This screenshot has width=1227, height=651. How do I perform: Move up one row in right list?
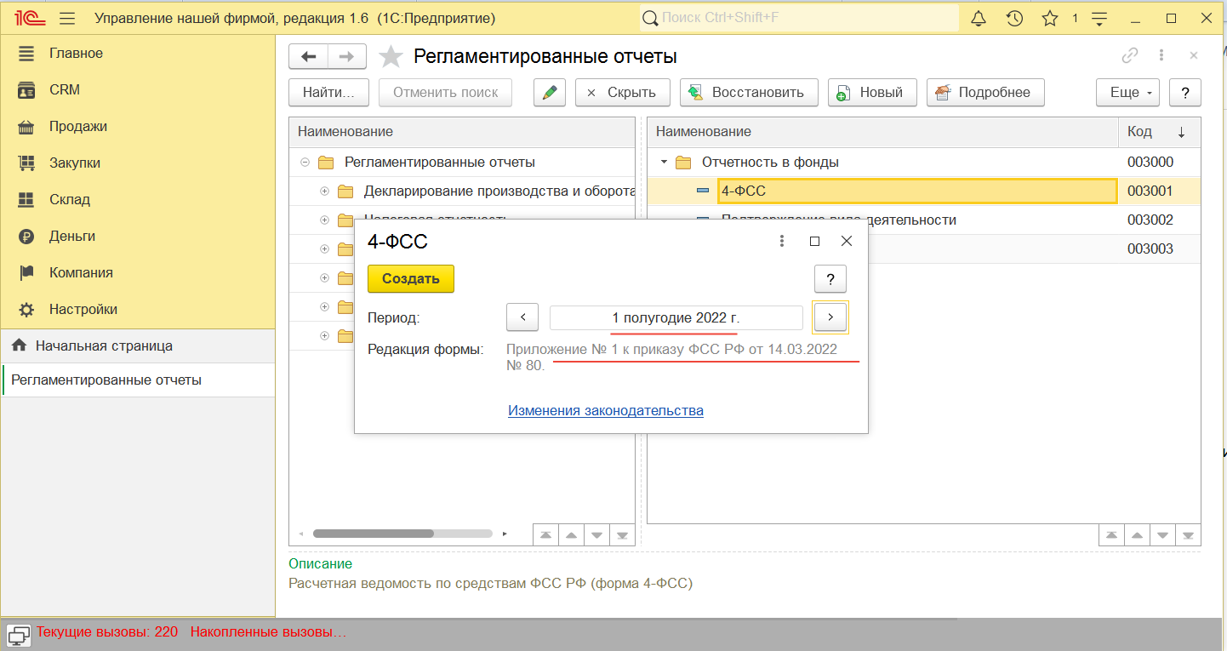coord(1137,534)
